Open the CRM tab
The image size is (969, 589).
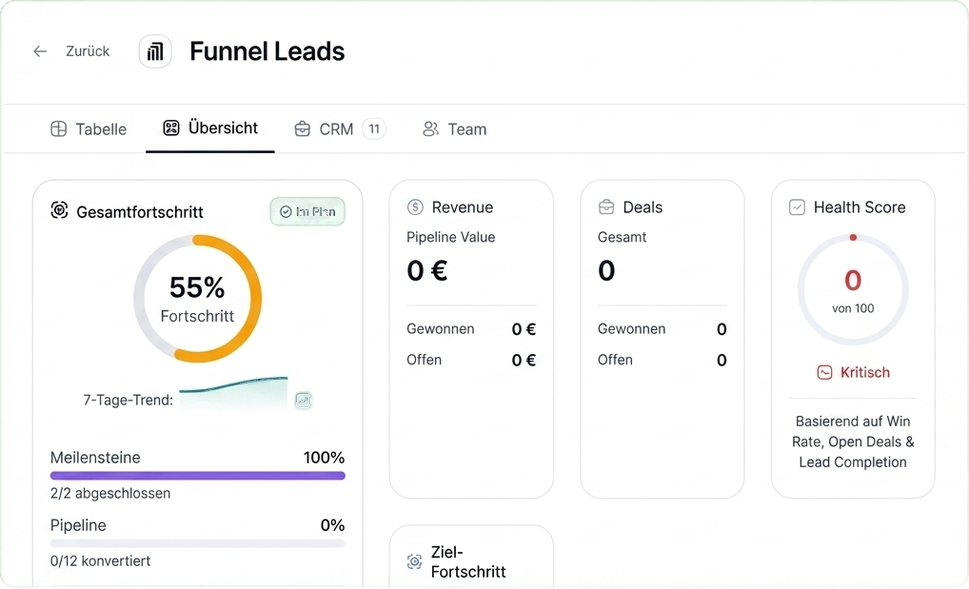(x=324, y=128)
